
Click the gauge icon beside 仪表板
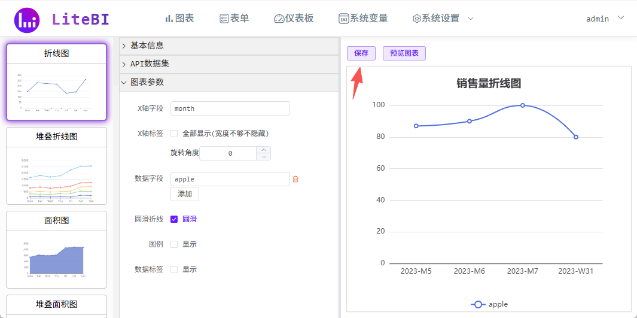[x=279, y=19]
